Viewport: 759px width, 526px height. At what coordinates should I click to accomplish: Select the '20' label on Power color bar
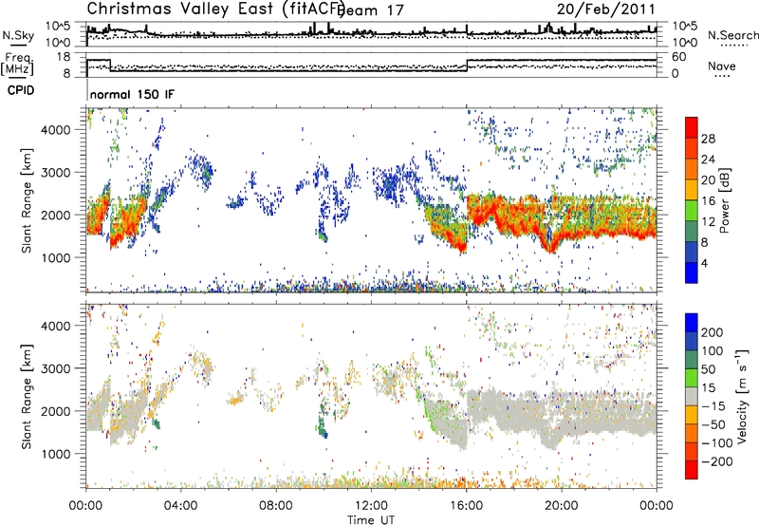tap(708, 180)
